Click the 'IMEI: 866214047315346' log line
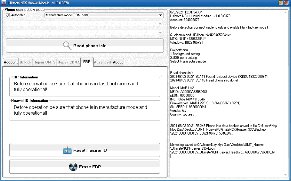This screenshot has width=291, height=181. coord(187,99)
